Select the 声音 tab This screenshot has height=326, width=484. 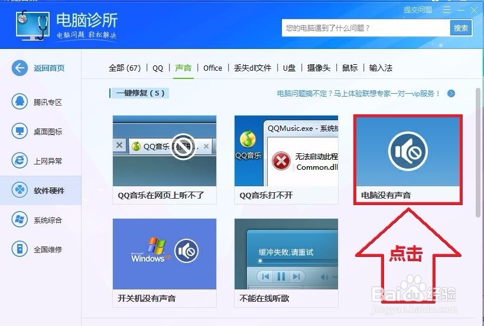183,68
